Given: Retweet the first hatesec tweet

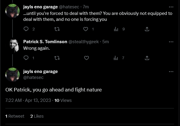Looking at the screenshot, I should pyautogui.click(x=56, y=29).
